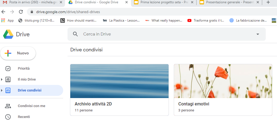
Task: Open Condivisi con me
Action: pyautogui.click(x=32, y=106)
